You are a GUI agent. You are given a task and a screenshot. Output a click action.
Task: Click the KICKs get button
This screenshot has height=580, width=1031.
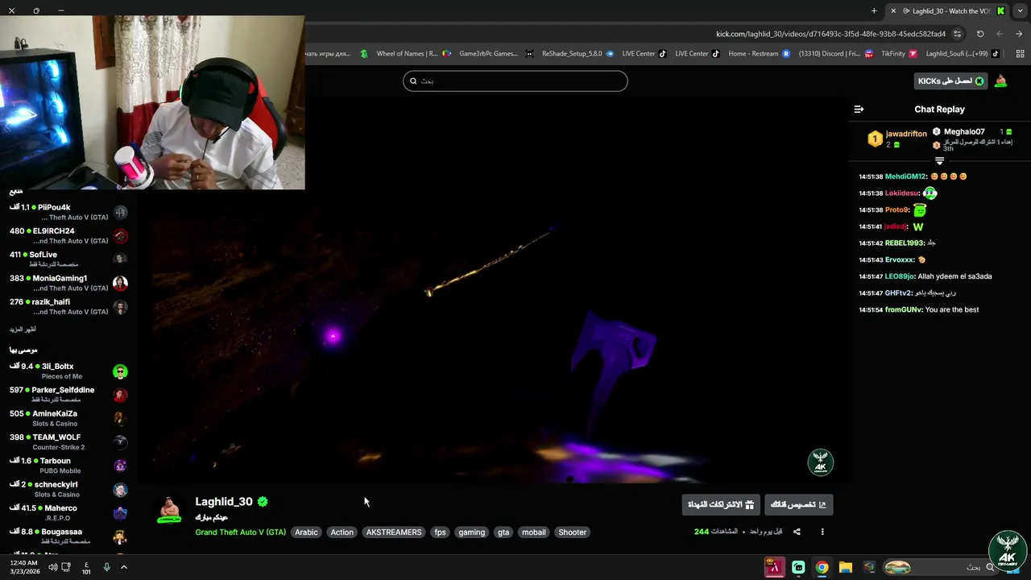tap(950, 81)
